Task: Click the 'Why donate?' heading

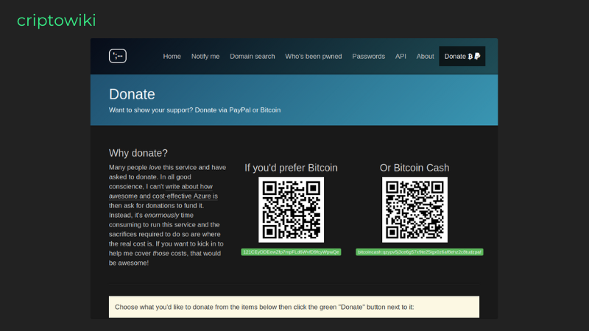Action: [x=138, y=153]
